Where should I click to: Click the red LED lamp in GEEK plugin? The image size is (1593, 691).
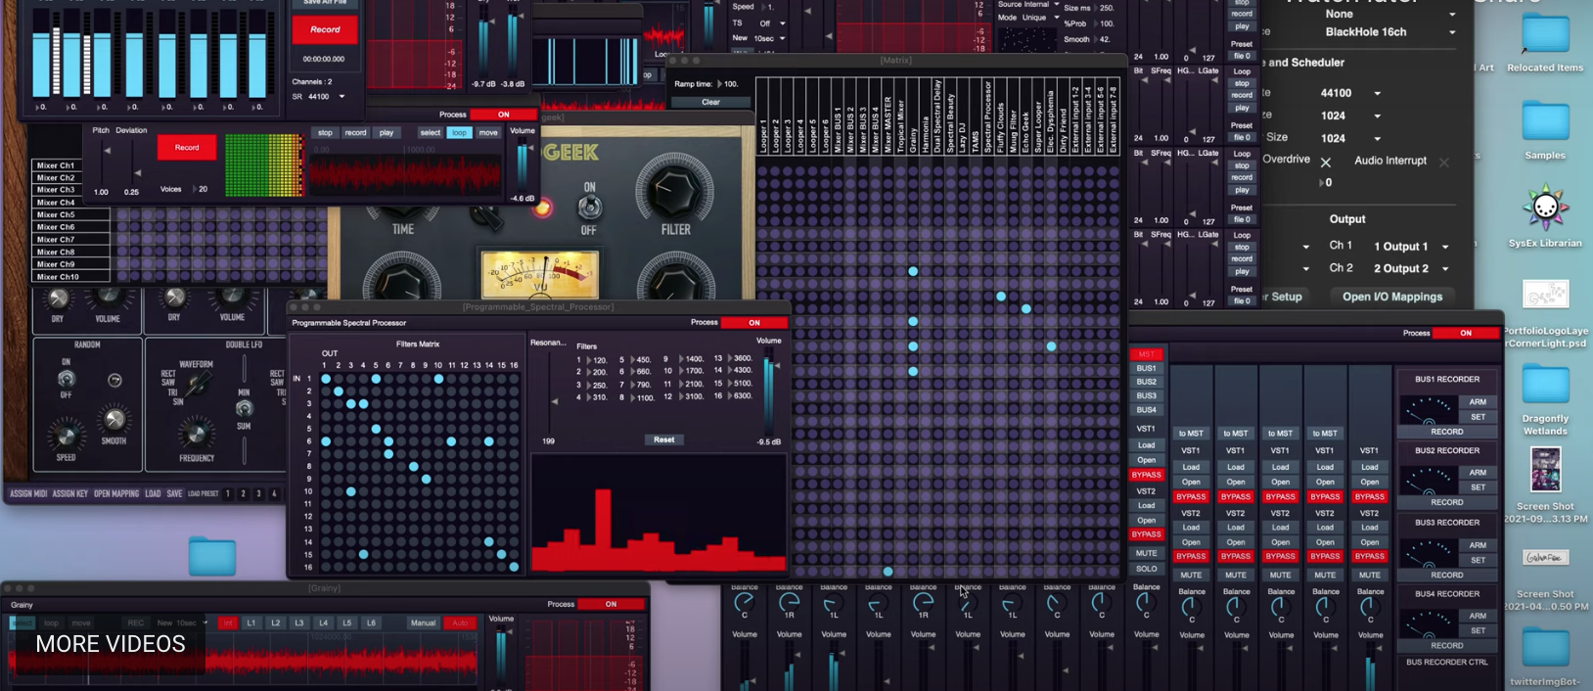542,207
